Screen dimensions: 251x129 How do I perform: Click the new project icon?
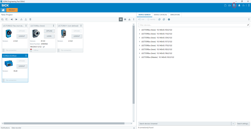pyautogui.click(x=225, y=5)
